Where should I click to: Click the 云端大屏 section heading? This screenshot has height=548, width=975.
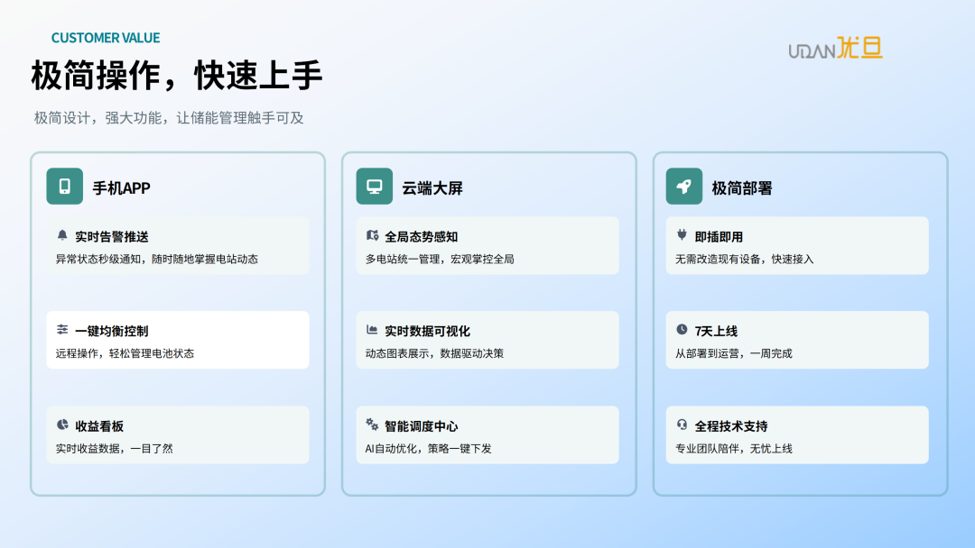coord(432,188)
